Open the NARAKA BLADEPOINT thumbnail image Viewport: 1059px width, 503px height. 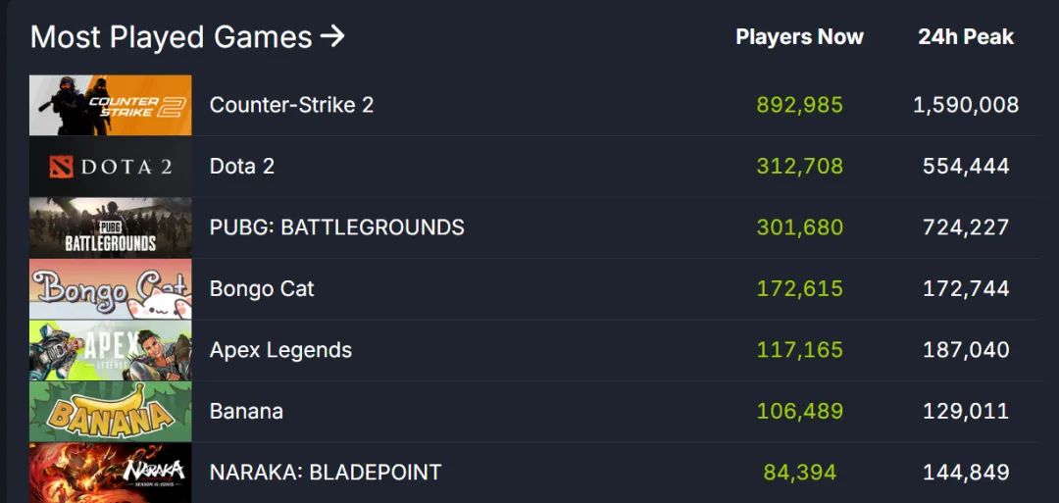point(111,473)
